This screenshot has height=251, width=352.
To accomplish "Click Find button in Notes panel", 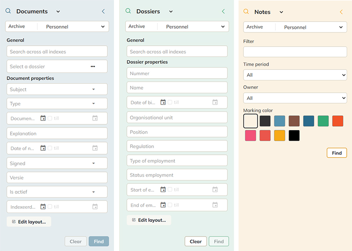I will click(337, 153).
